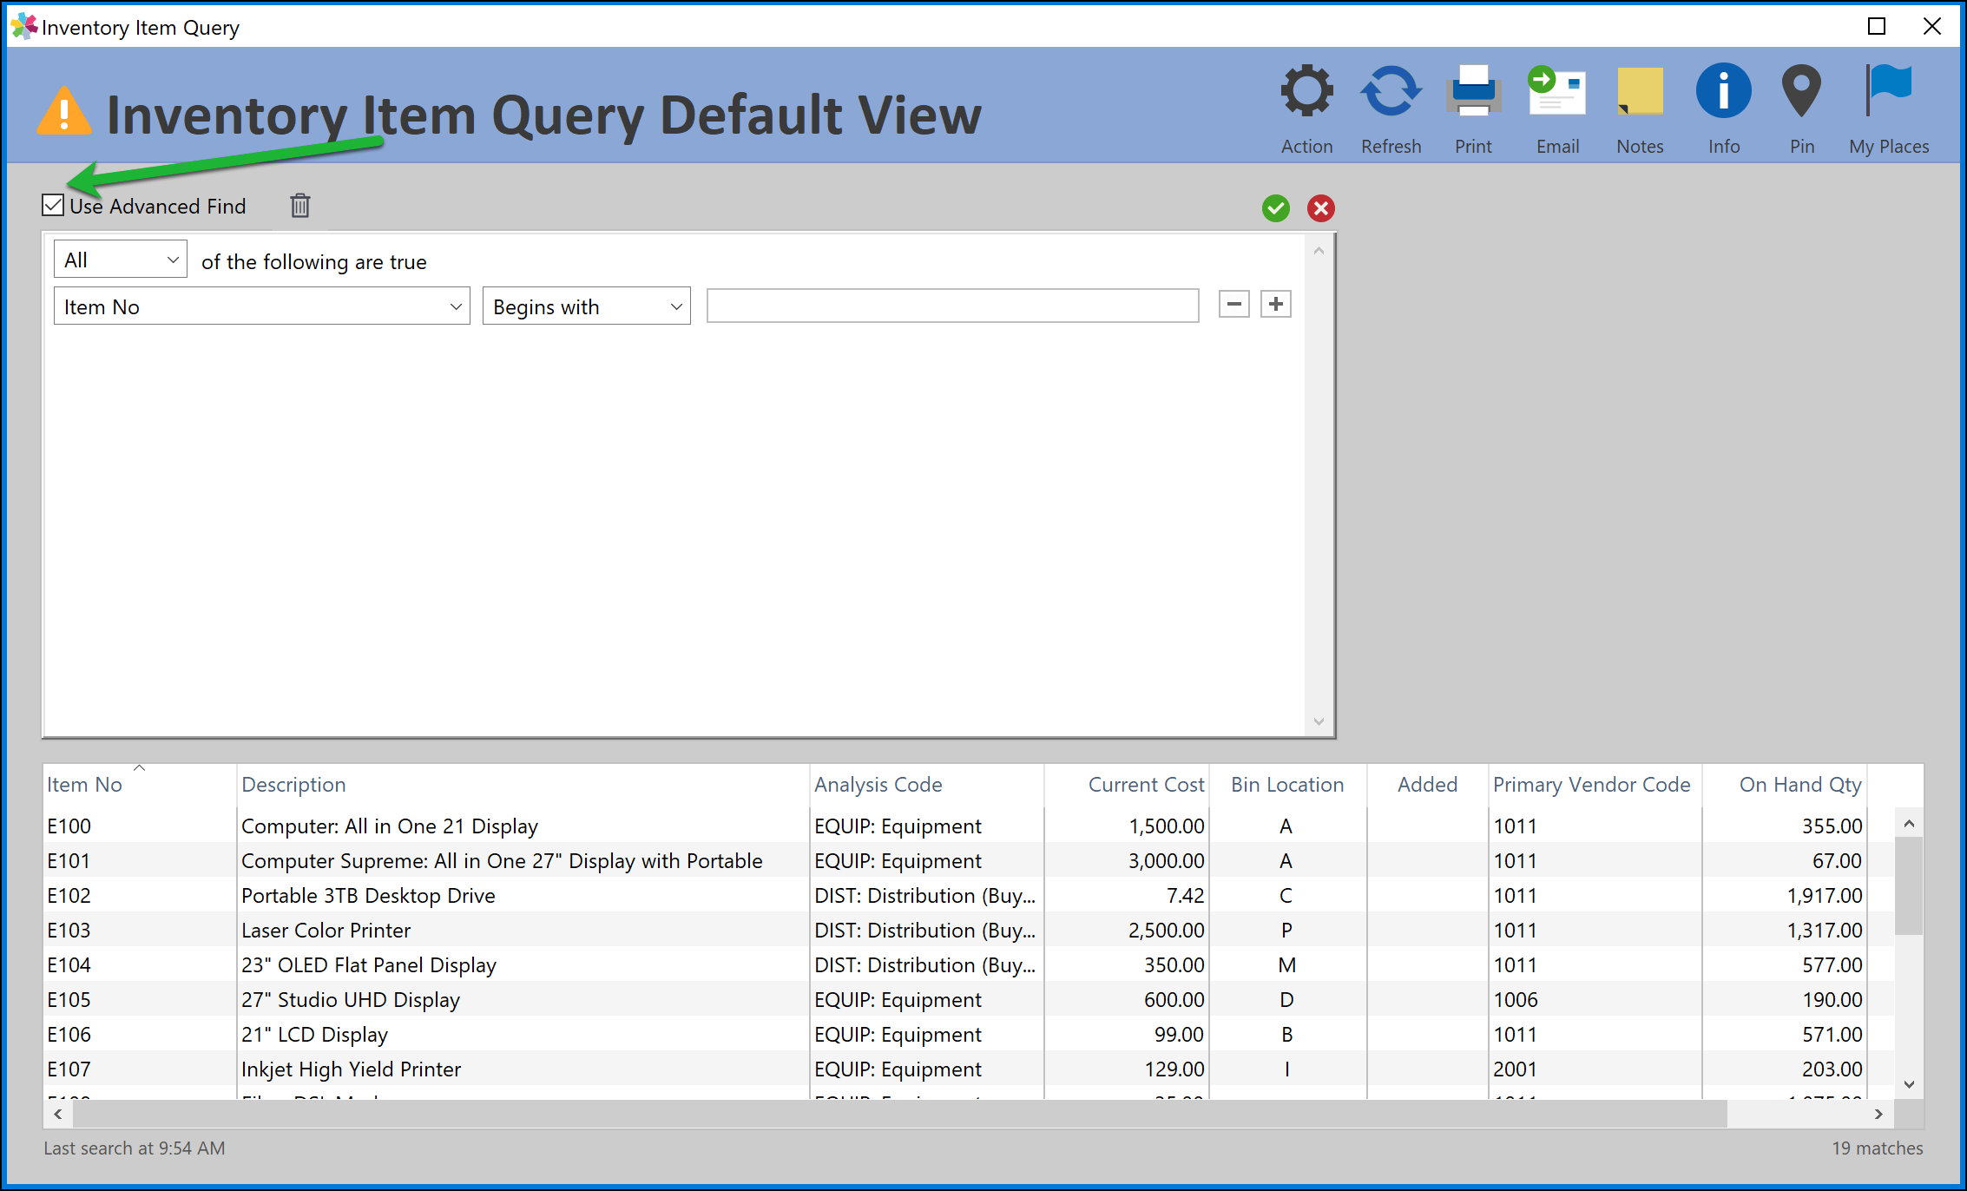Image resolution: width=1967 pixels, height=1191 pixels.
Task: Click the Refresh icon
Action: (1391, 92)
